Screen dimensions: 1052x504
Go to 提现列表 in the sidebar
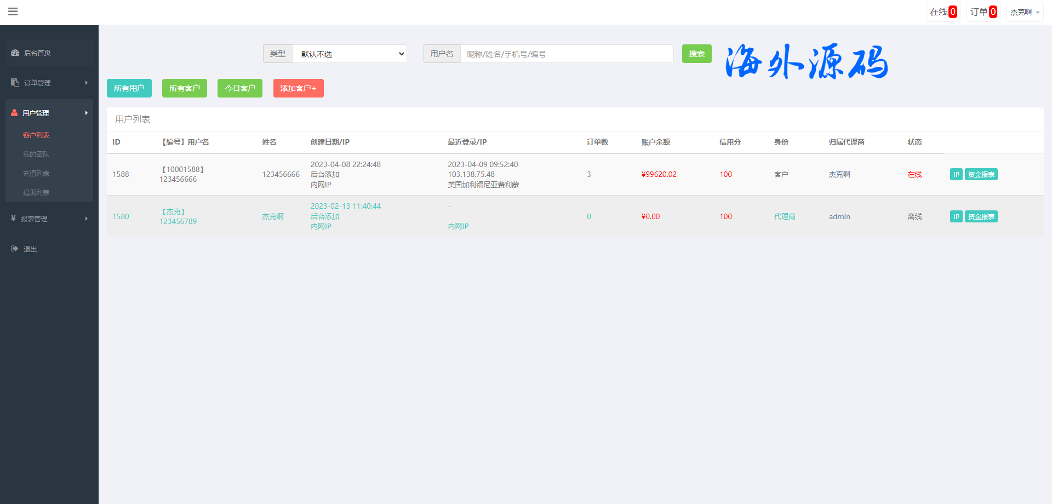tap(36, 193)
